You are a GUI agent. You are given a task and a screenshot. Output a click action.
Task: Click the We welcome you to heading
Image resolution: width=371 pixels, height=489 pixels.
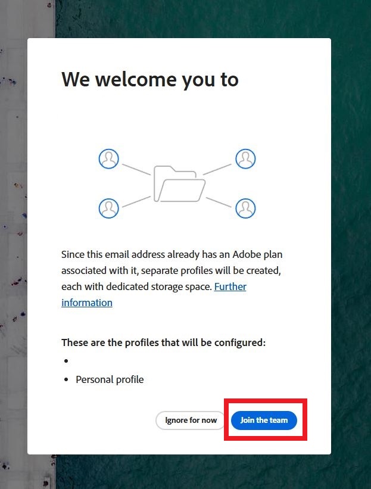[x=150, y=79]
